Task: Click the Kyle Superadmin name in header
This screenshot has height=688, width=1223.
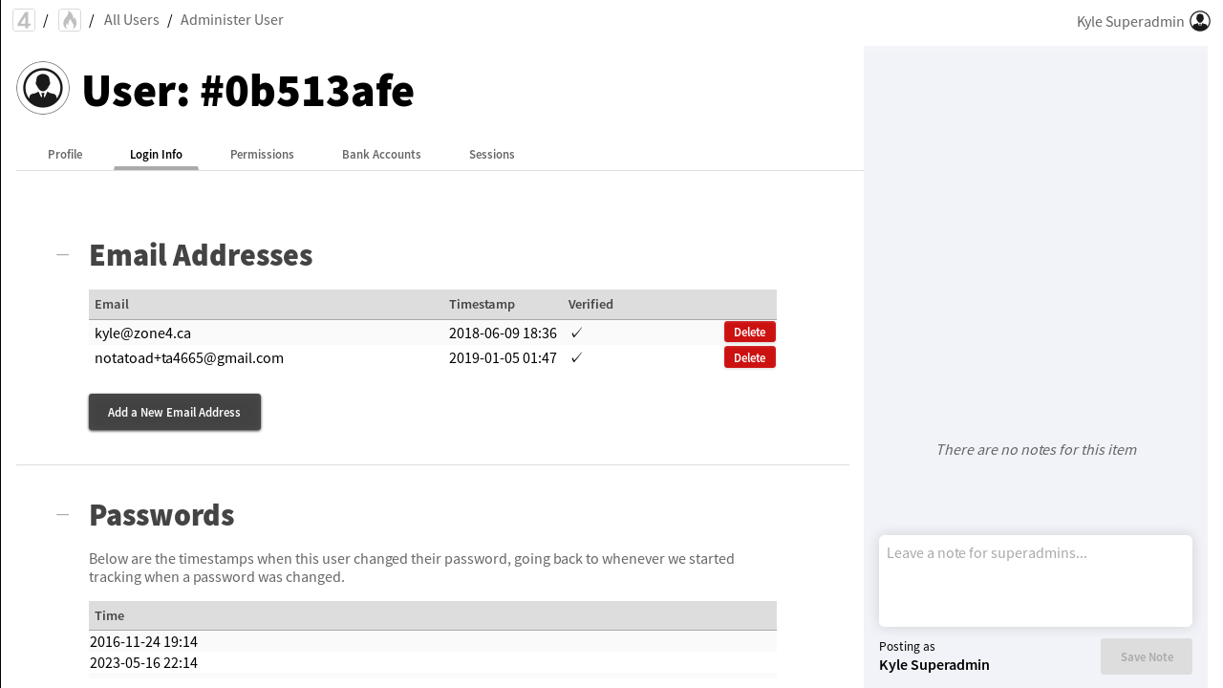Action: tap(1130, 21)
